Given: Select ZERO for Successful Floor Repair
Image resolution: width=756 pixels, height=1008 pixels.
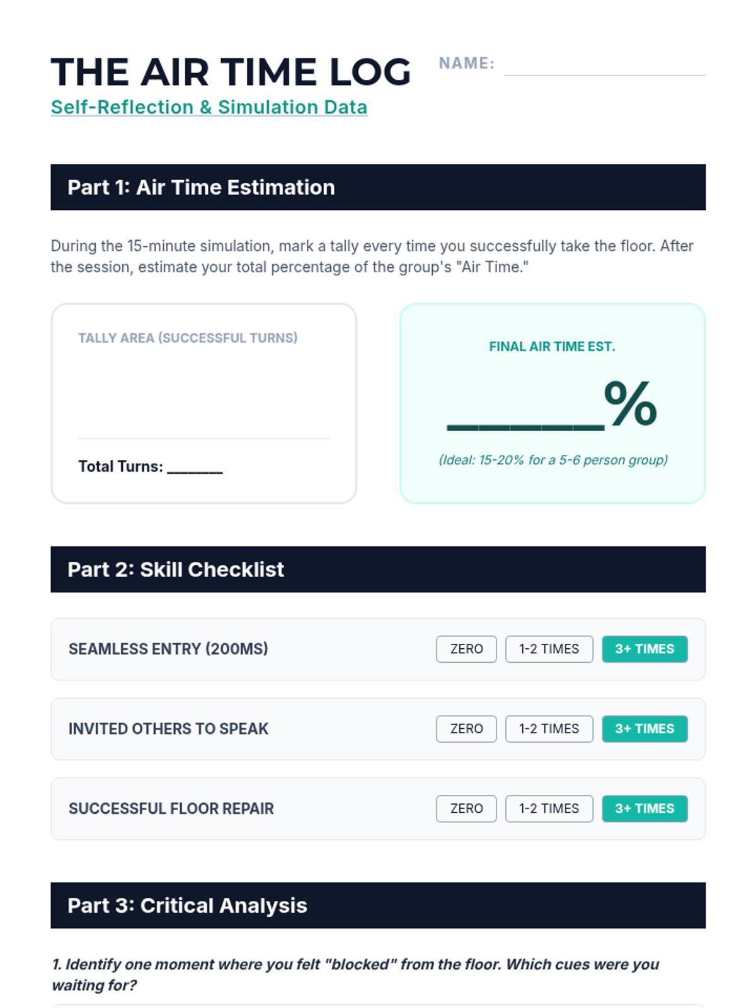Looking at the screenshot, I should (466, 808).
